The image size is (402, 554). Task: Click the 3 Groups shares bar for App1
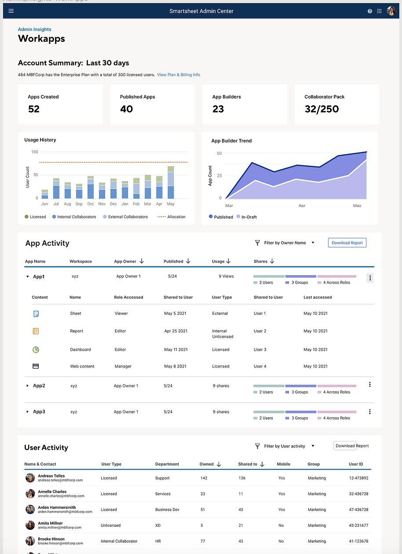pyautogui.click(x=300, y=276)
